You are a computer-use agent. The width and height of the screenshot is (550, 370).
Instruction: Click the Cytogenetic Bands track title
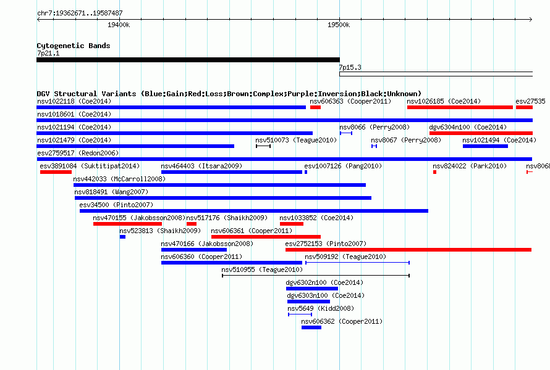tap(74, 46)
